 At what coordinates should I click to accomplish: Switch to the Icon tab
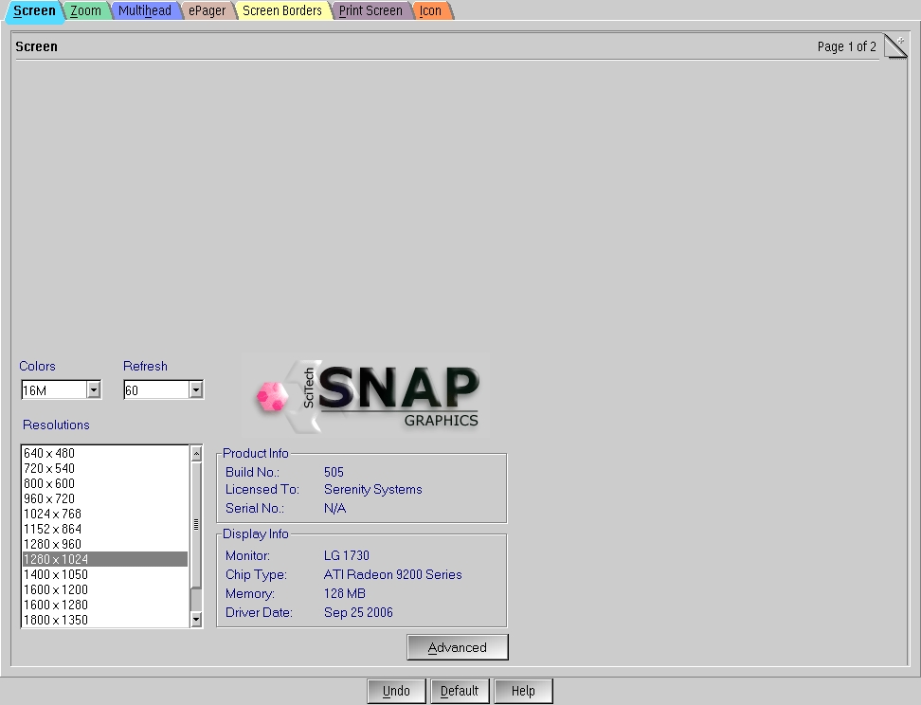pos(430,11)
